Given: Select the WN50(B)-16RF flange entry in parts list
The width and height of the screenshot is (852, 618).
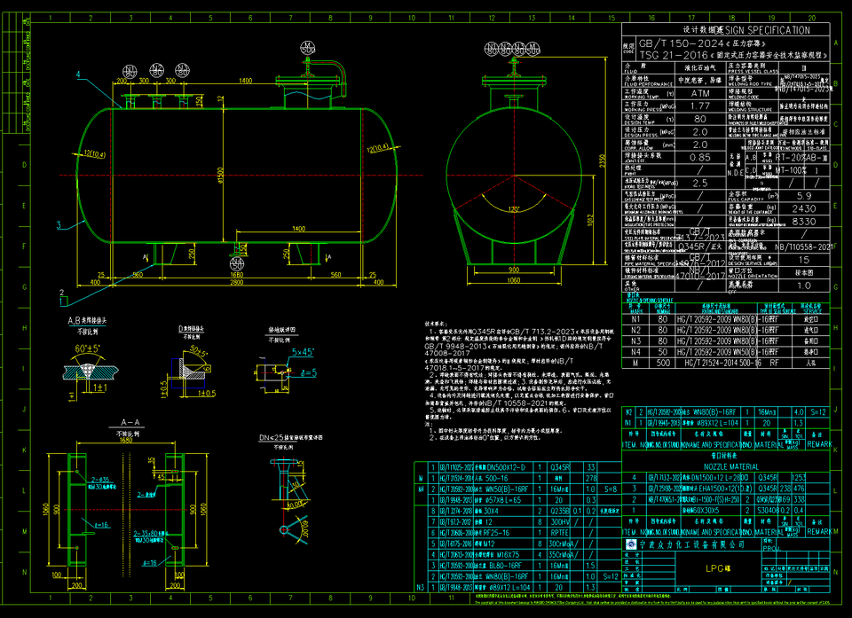Looking at the screenshot, I should pyautogui.click(x=508, y=489).
